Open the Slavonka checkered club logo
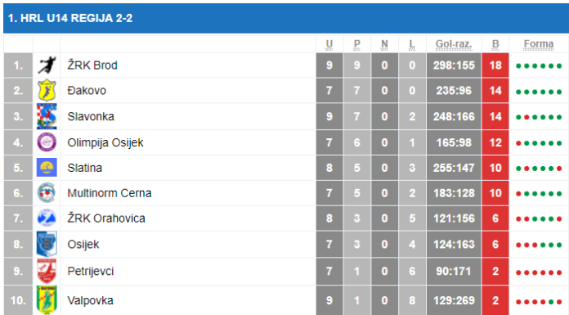The image size is (569, 315). point(47,116)
